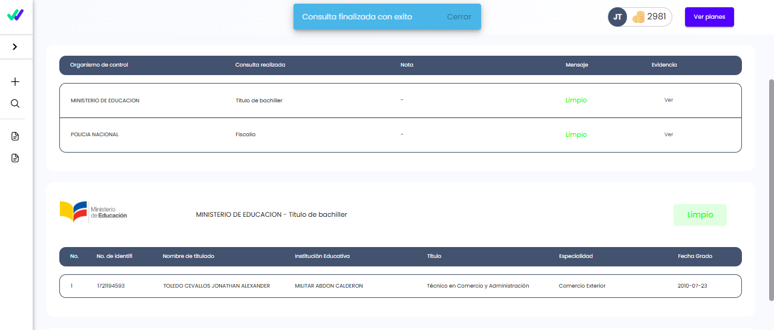This screenshot has height=330, width=774.
Task: Click the date 2010-07-23
Action: [692, 286]
